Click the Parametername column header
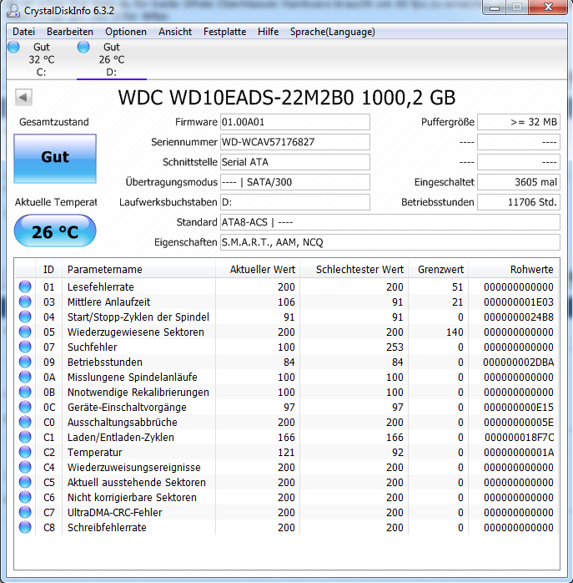Screen dimensions: 573x583 tap(139, 269)
